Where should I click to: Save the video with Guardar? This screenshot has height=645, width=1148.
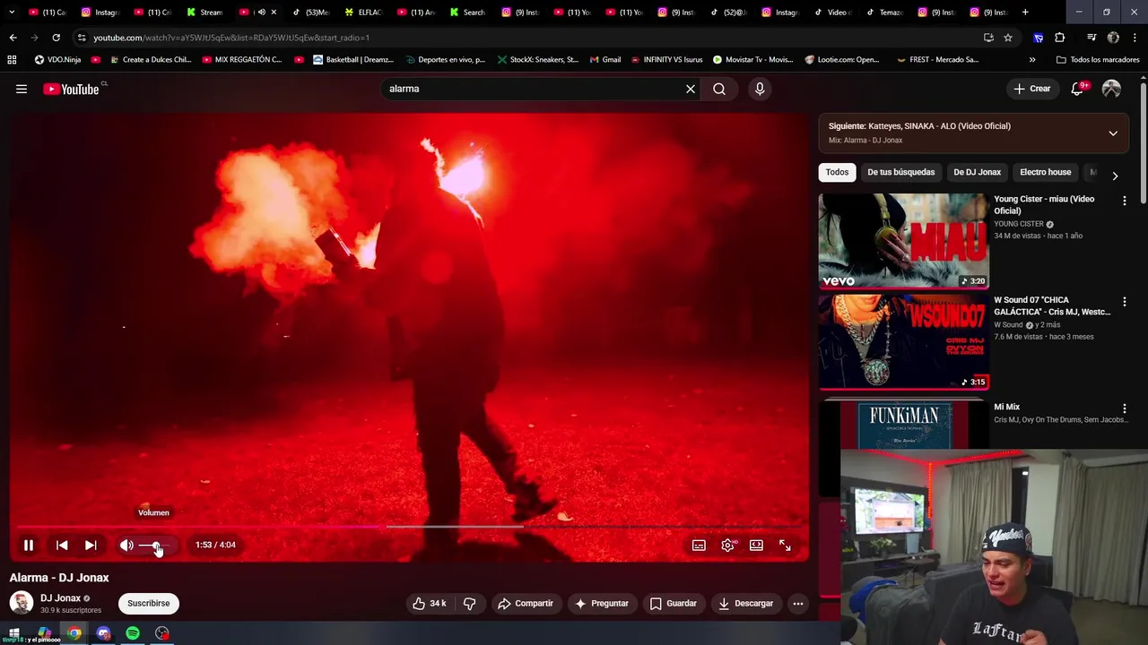coord(674,604)
